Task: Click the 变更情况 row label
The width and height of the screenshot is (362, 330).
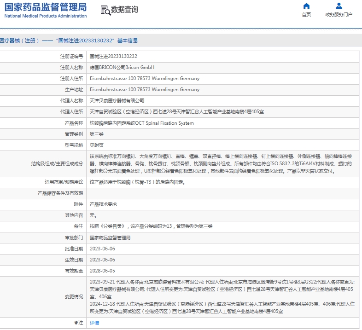Action: click(74, 296)
